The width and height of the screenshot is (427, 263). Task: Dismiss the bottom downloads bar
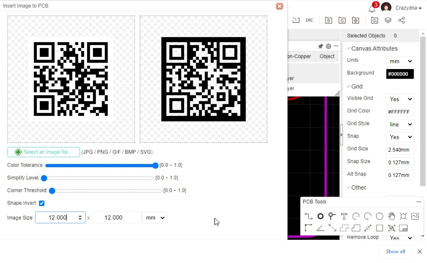420,251
